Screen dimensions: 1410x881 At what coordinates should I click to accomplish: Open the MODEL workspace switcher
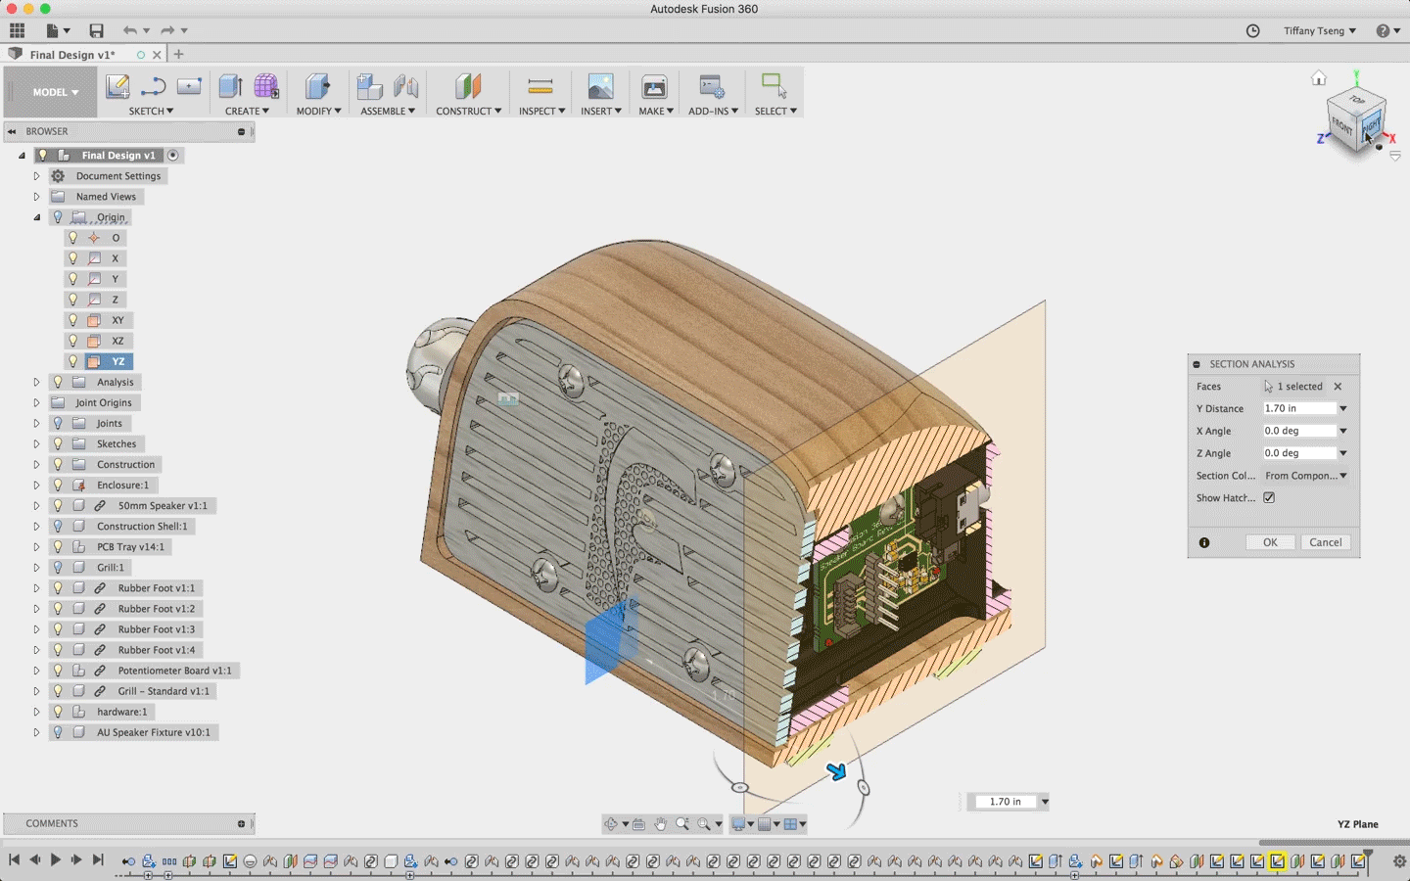[55, 92]
